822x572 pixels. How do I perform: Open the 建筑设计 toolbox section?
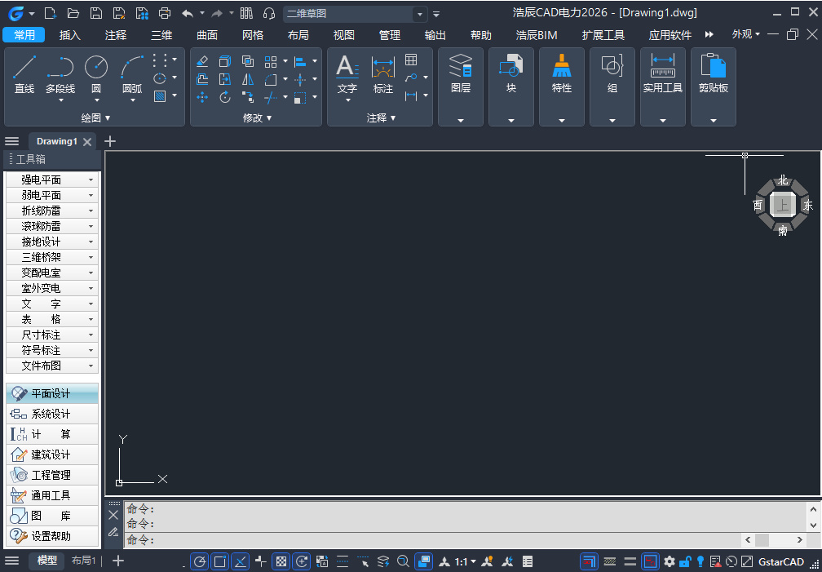coord(52,455)
